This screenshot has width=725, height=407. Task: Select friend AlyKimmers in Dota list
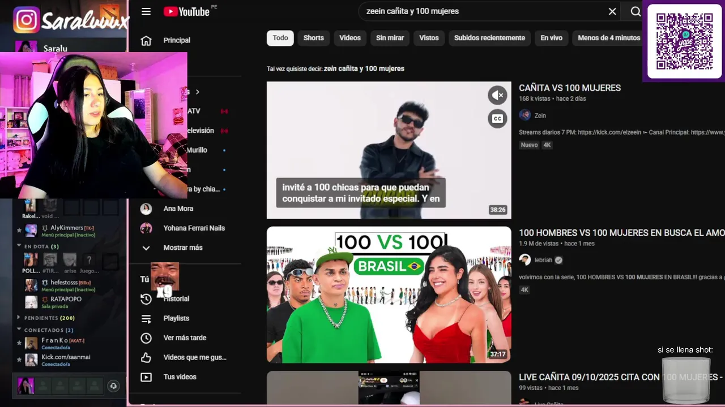(67, 228)
